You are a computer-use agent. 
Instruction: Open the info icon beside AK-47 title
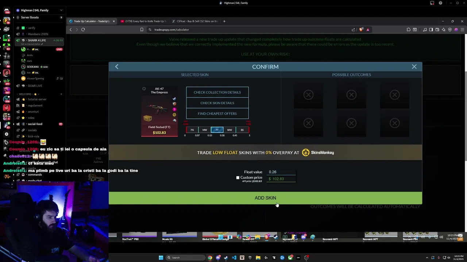(144, 89)
